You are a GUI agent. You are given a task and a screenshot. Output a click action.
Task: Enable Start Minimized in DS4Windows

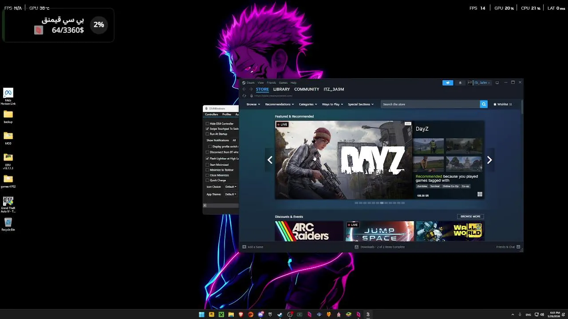(x=207, y=165)
